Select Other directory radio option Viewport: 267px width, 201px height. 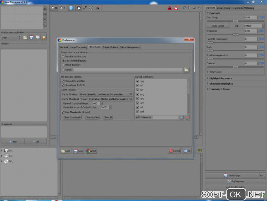[x=63, y=70]
